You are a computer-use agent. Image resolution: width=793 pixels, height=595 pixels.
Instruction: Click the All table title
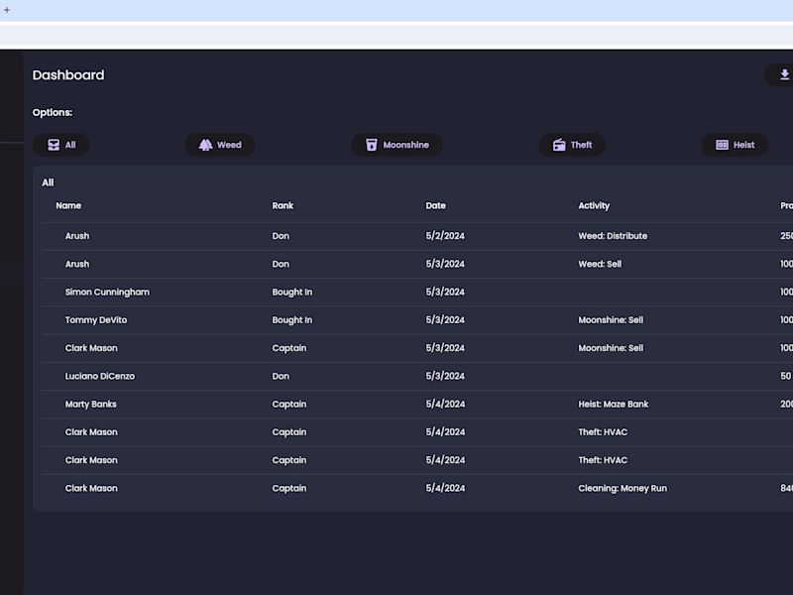(x=48, y=182)
